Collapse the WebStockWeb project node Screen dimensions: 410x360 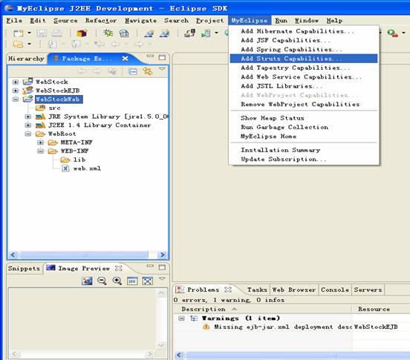[x=16, y=99]
